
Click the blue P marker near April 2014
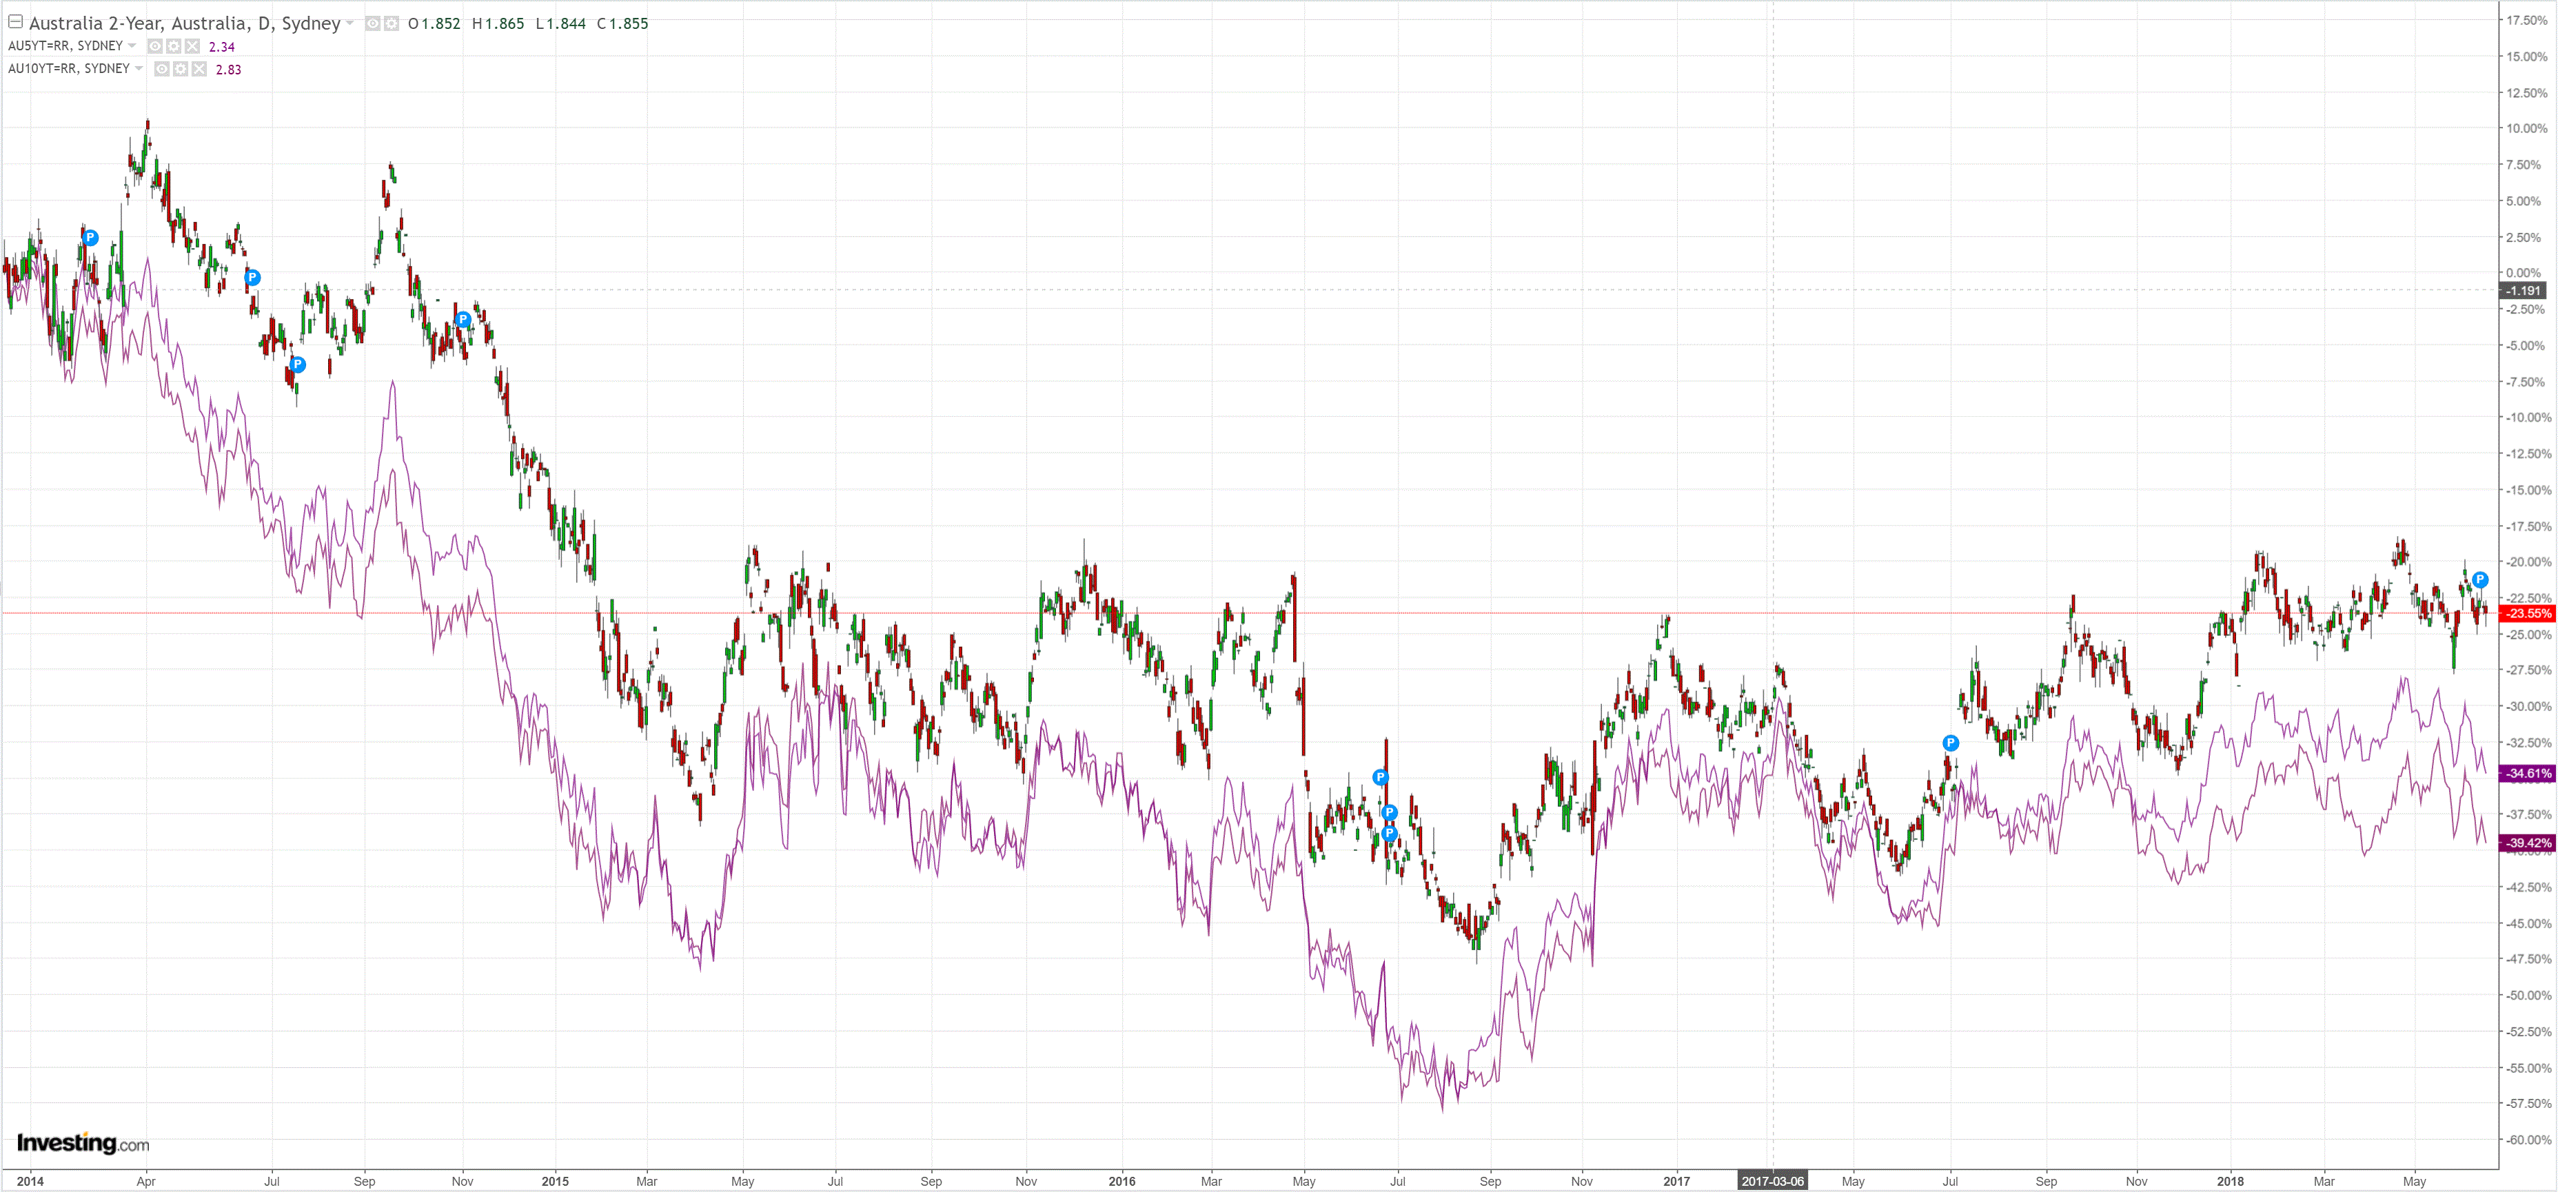(92, 237)
